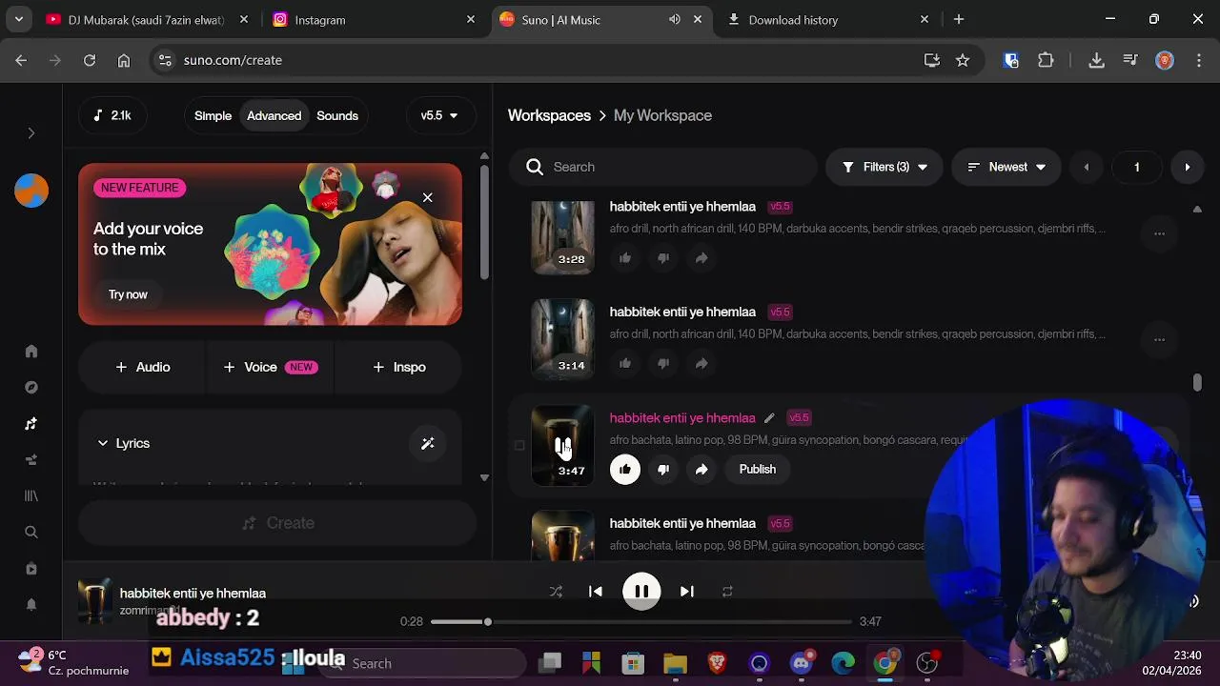Viewport: 1220px width, 686px height.
Task: Toggle repeat in the player
Action: [x=727, y=592]
